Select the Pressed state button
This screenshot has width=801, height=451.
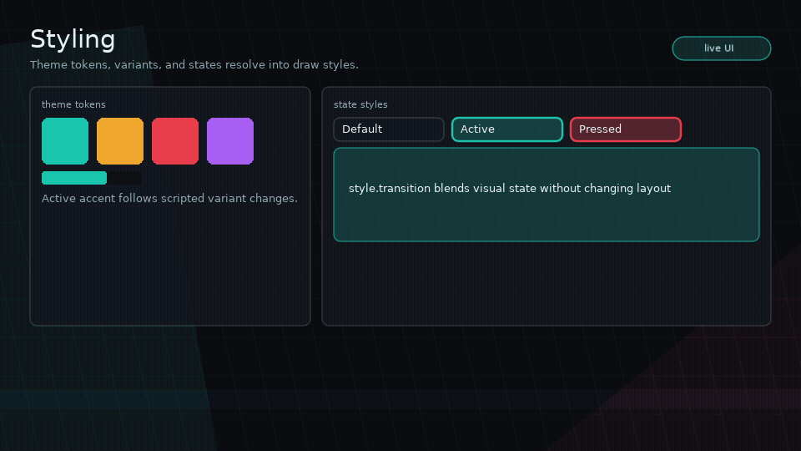625,129
